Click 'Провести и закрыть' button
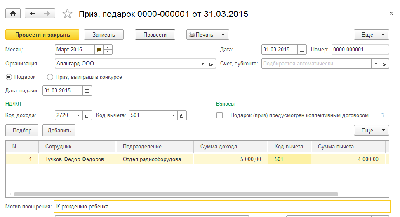This screenshot has height=217, width=400. coord(42,35)
